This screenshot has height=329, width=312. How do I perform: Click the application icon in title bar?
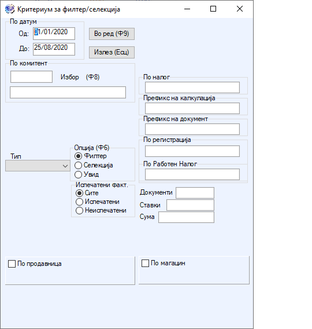tap(9, 9)
